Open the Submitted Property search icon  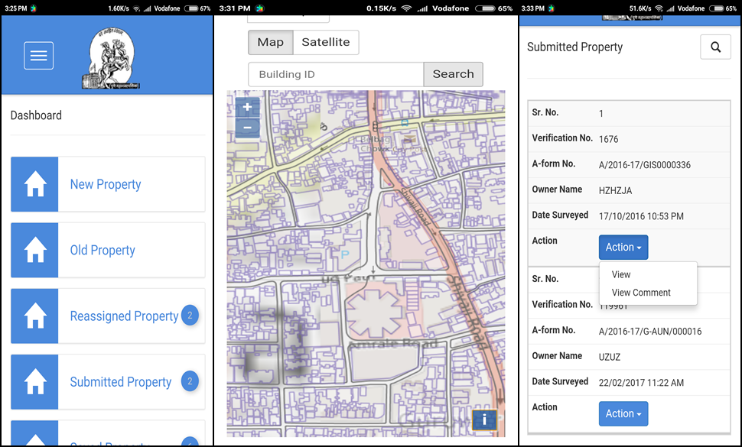(715, 47)
